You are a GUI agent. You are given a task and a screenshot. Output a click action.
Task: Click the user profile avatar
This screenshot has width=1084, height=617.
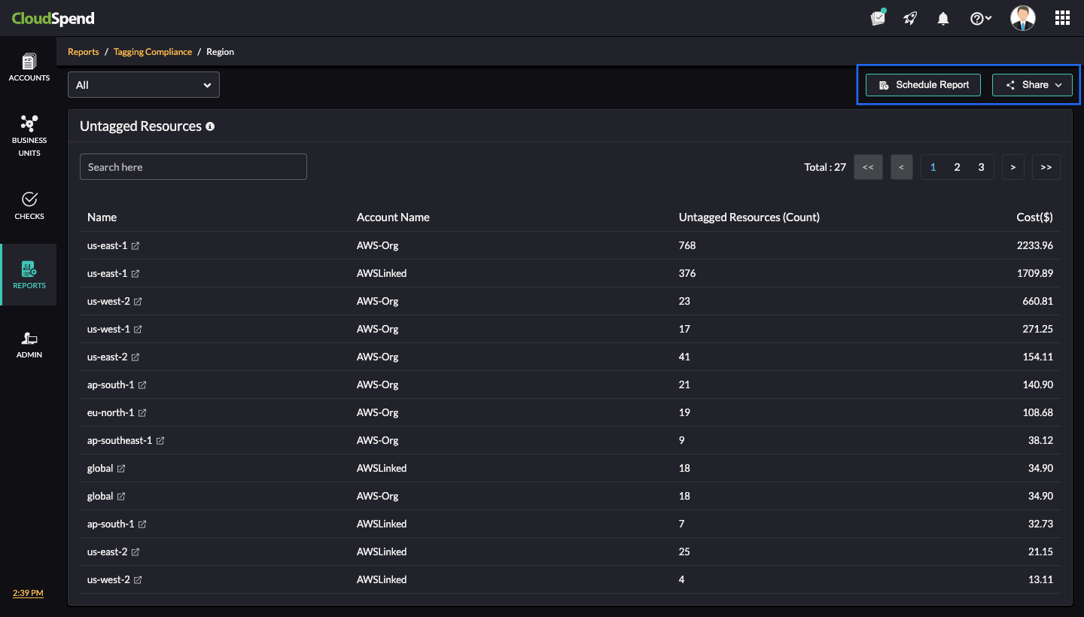pyautogui.click(x=1022, y=17)
